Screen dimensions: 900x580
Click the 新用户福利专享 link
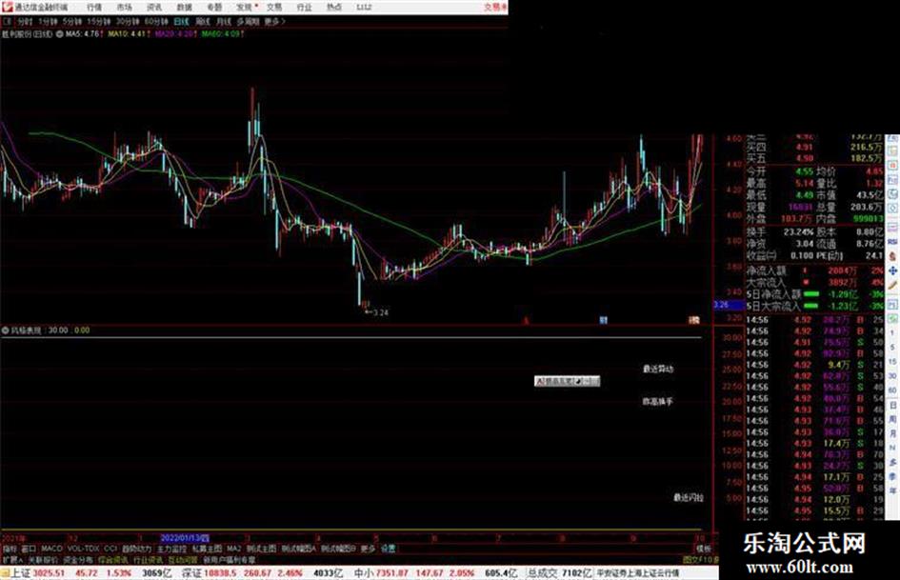(230, 559)
